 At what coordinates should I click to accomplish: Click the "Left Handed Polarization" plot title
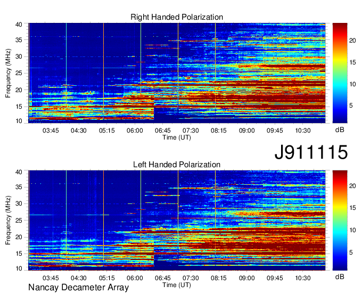(177, 165)
